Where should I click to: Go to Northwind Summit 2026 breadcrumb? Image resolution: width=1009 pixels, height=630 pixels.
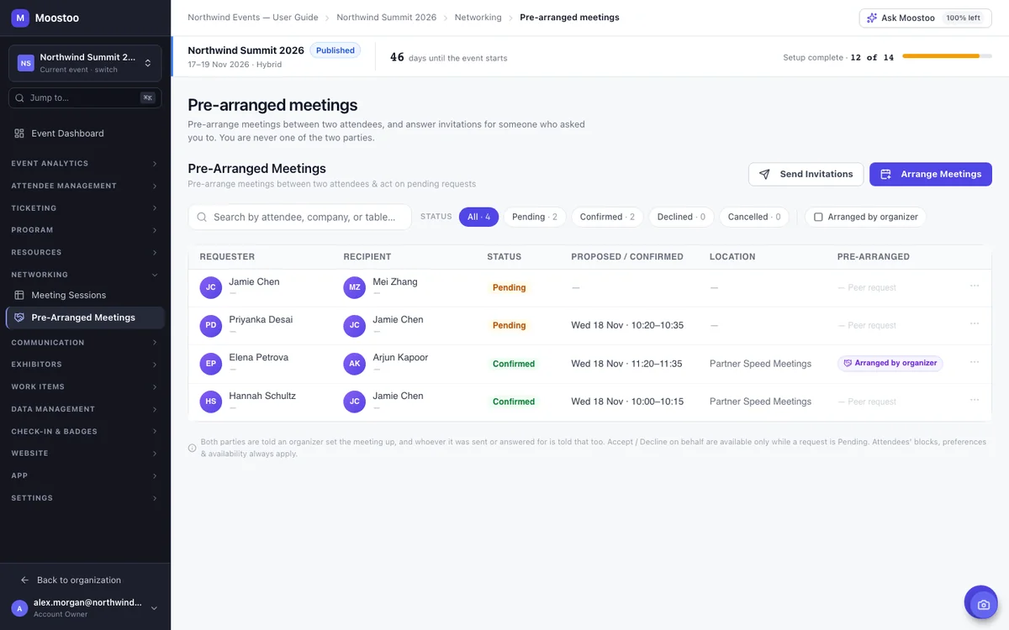[387, 18]
